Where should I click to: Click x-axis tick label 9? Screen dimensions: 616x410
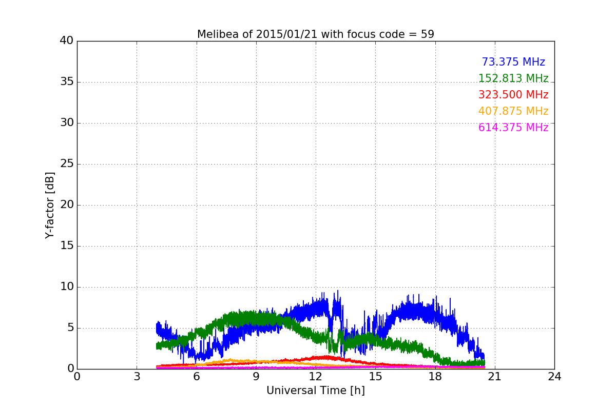(x=256, y=376)
